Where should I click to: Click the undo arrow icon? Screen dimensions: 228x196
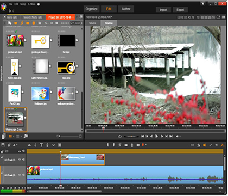pos(10,11)
